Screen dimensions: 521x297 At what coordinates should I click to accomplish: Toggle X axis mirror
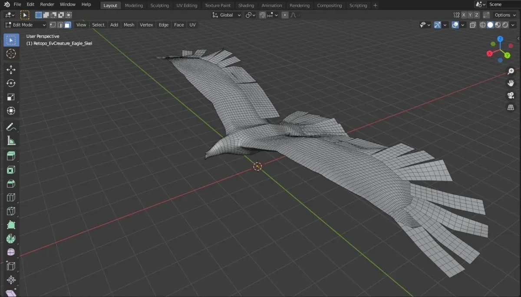pyautogui.click(x=464, y=15)
